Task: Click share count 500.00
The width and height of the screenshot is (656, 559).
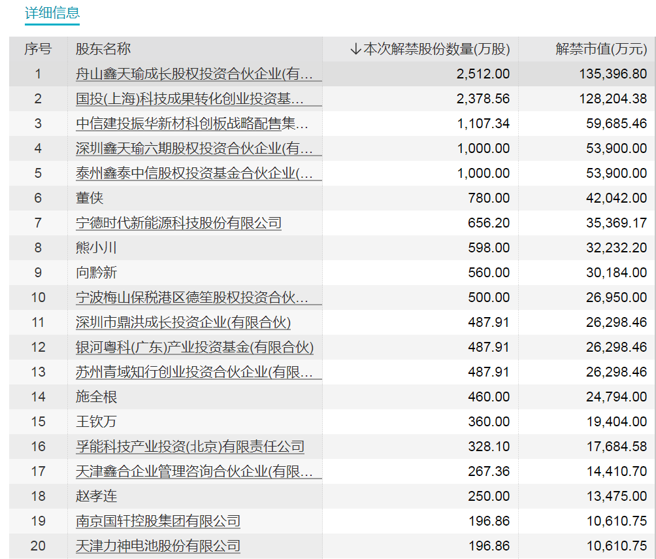Action: pos(489,297)
